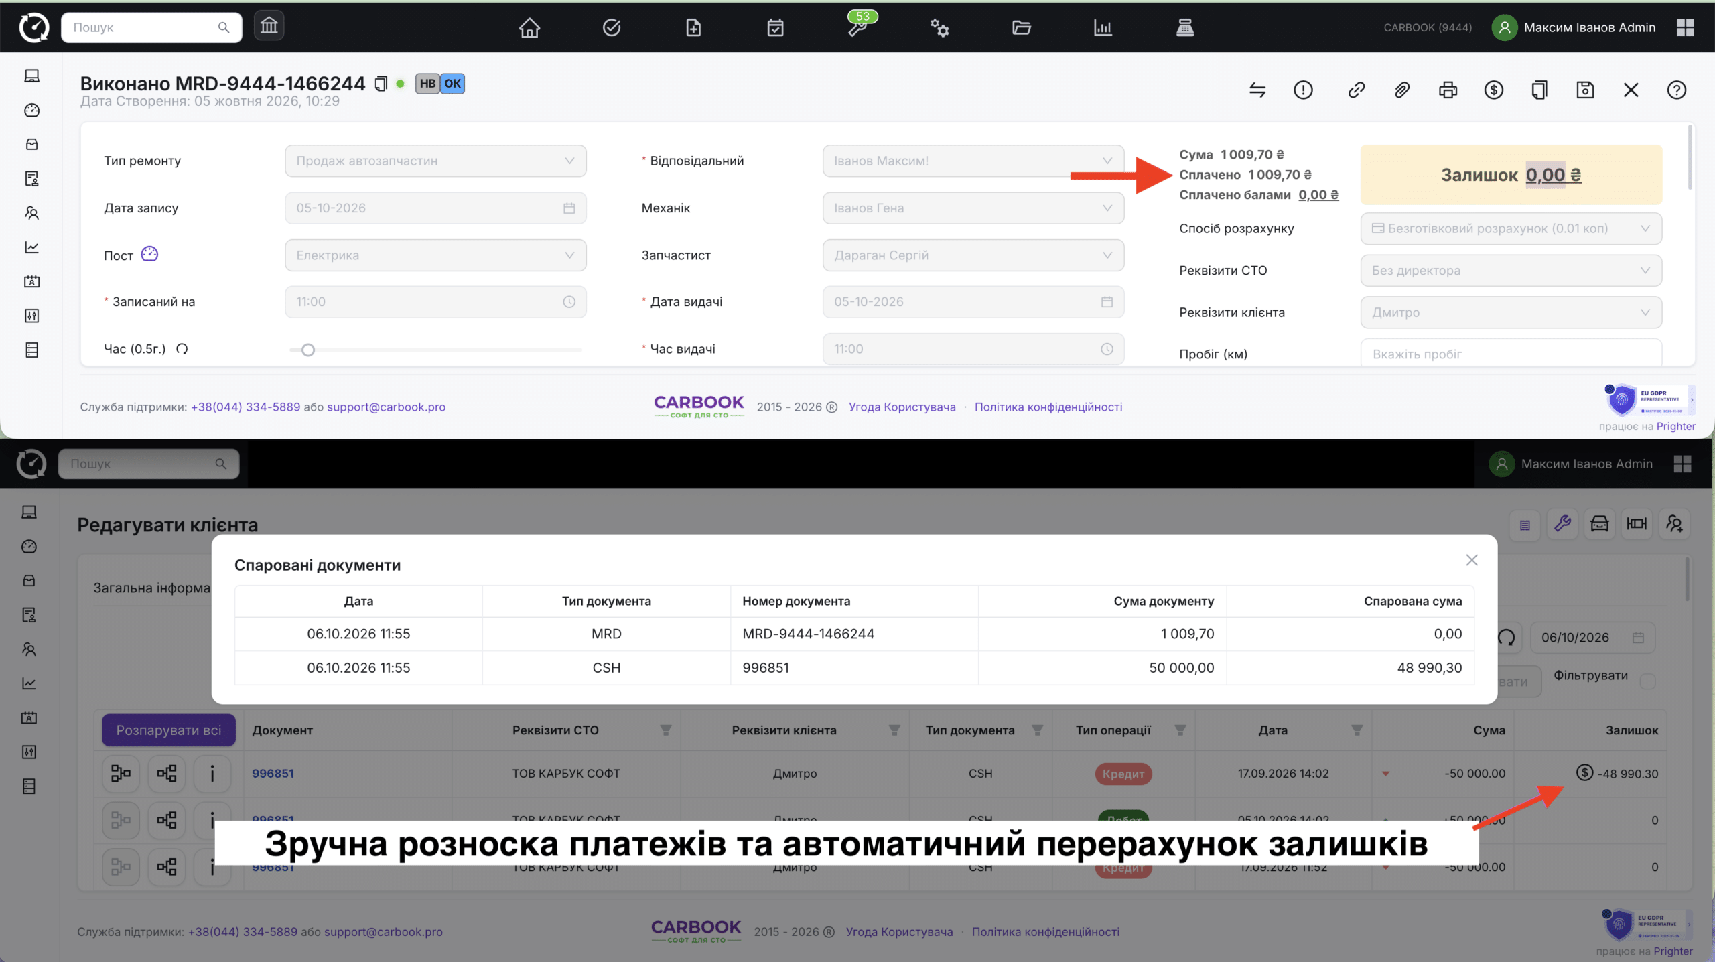
Task: Click the Час (0.5г.) slider handle
Action: click(307, 350)
